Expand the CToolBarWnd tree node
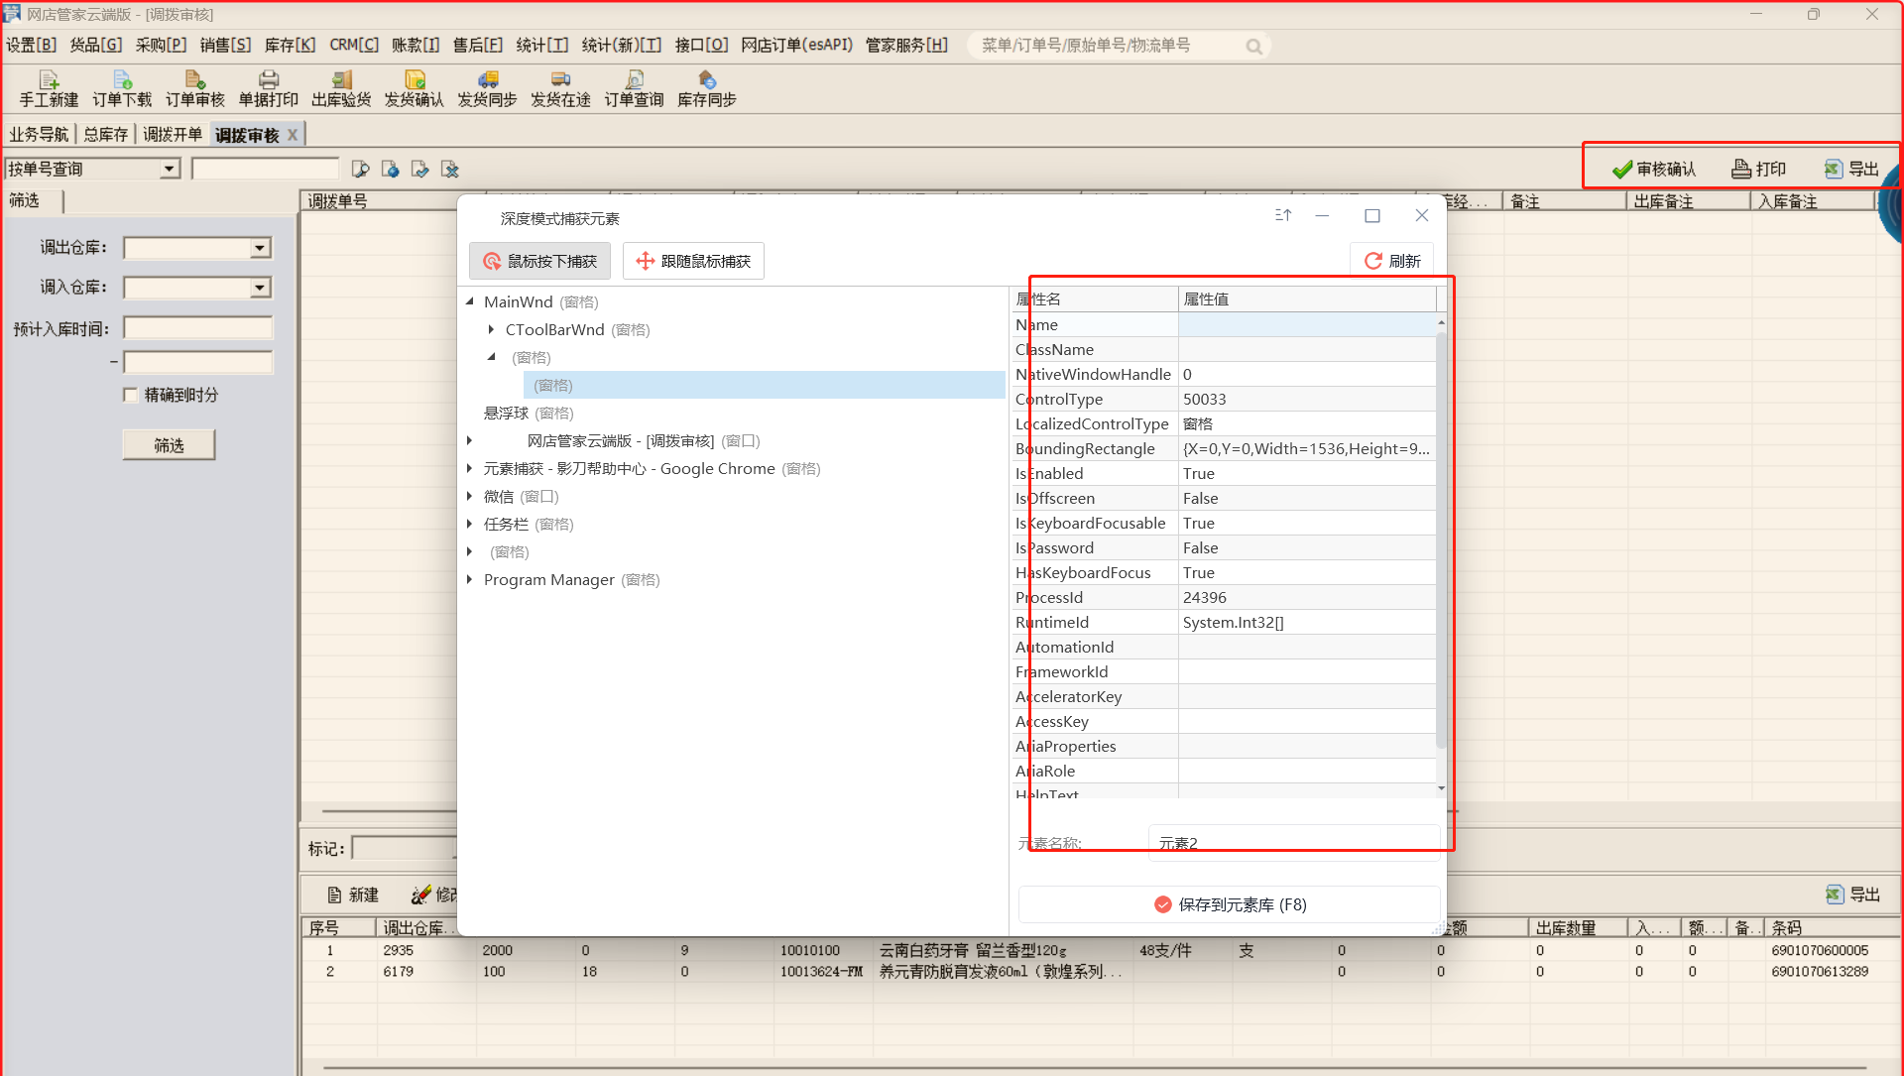Viewport: 1904px width, 1076px height. (x=491, y=329)
